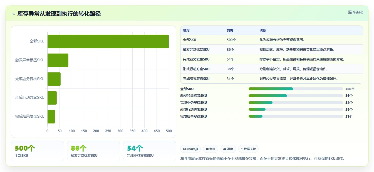The width and height of the screenshot is (374, 172).
Task: Click the icon beside the title 库存异常从发现到执行的转化路径
Action: click(x=13, y=14)
